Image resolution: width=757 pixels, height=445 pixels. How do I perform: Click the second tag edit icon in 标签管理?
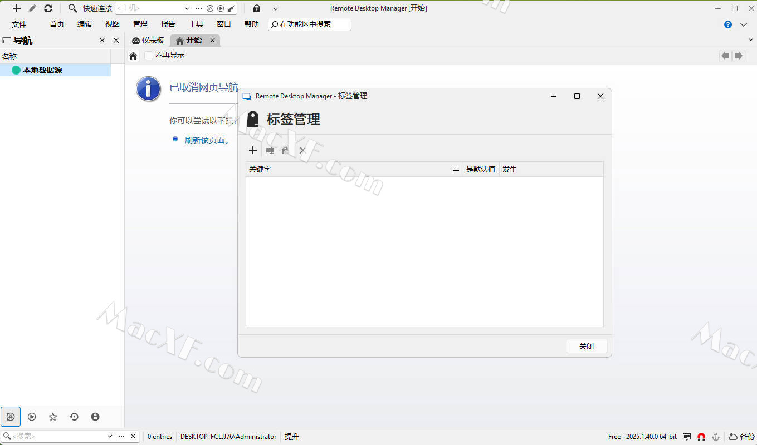click(285, 150)
